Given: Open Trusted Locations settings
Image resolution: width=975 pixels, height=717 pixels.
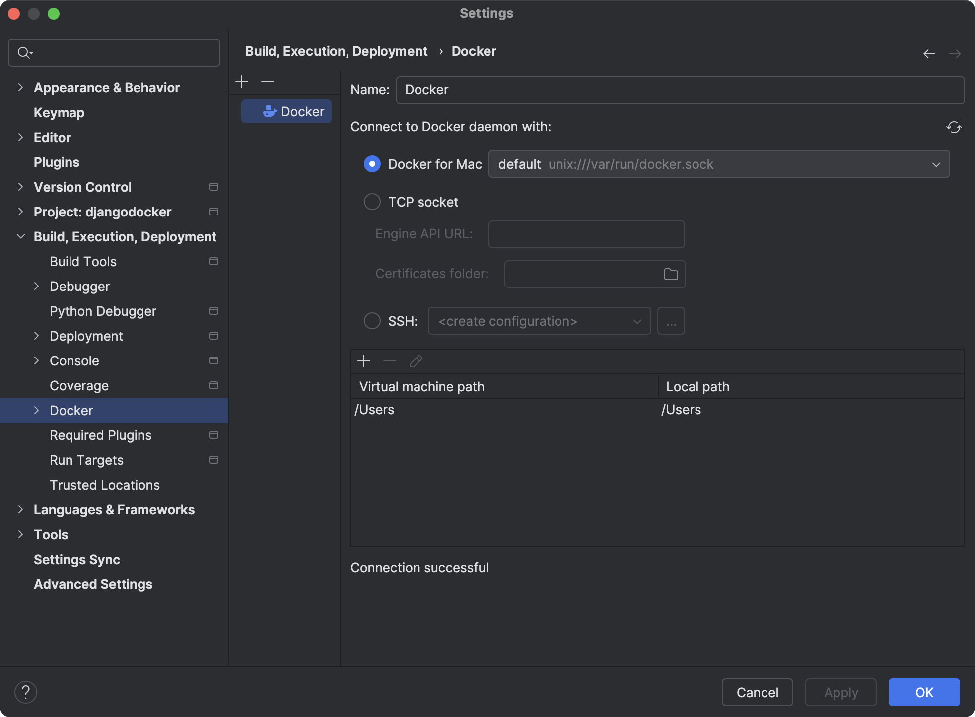Looking at the screenshot, I should pos(104,485).
